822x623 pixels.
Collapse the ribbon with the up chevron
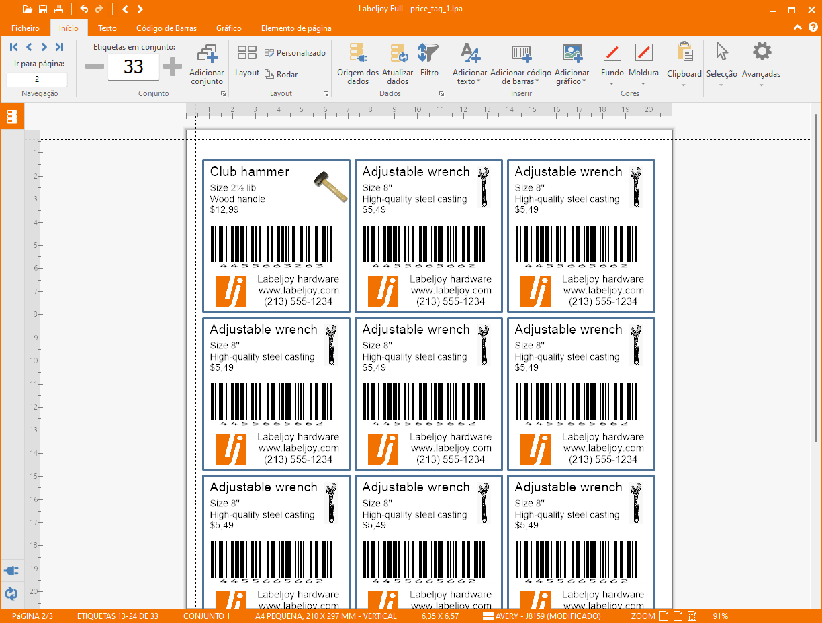coord(797,28)
